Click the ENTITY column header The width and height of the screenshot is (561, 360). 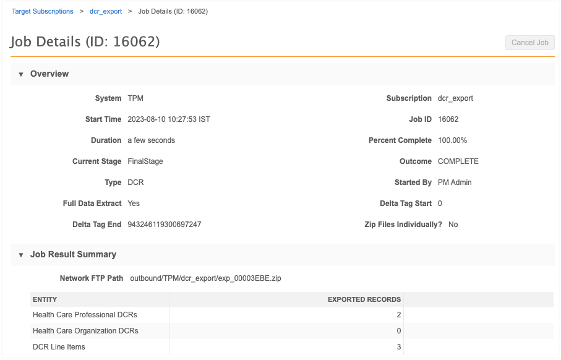tap(45, 299)
